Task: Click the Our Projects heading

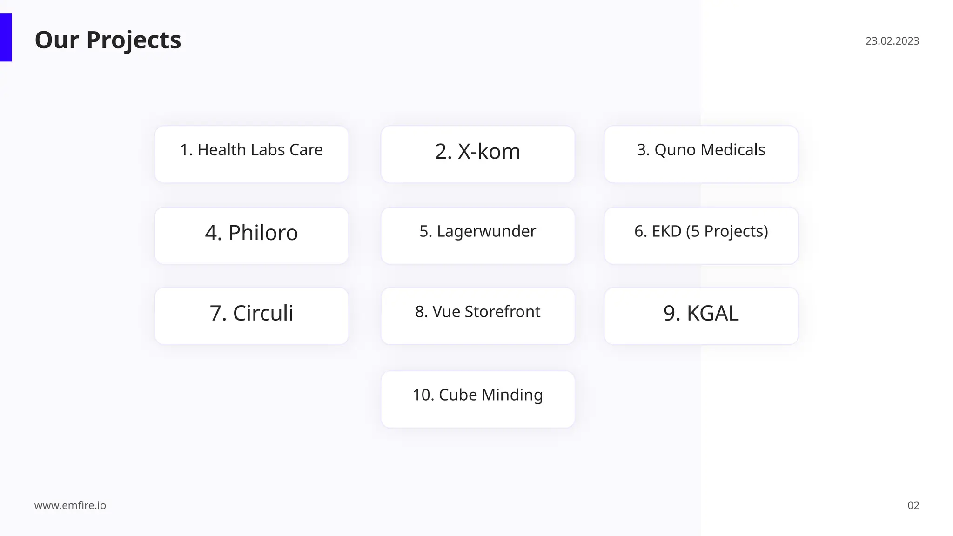Action: pos(108,40)
